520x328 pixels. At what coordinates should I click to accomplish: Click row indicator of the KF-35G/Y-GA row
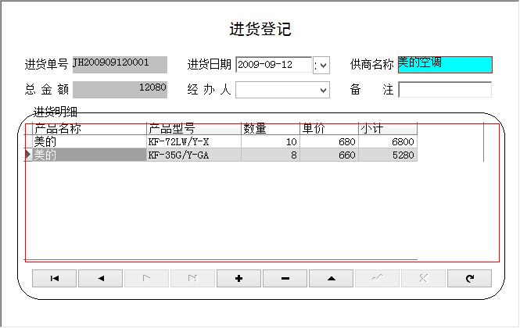(28, 155)
